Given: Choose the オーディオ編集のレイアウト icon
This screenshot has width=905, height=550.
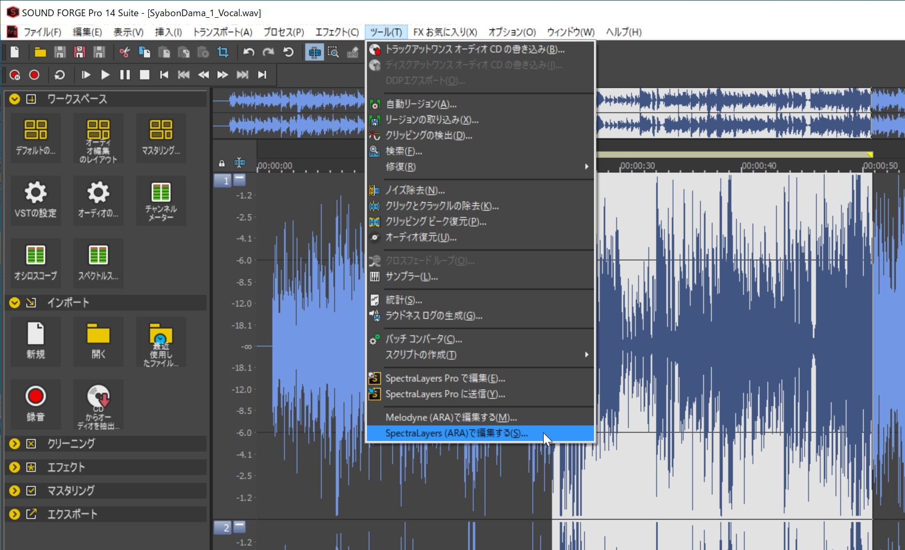Looking at the screenshot, I should coord(98,138).
